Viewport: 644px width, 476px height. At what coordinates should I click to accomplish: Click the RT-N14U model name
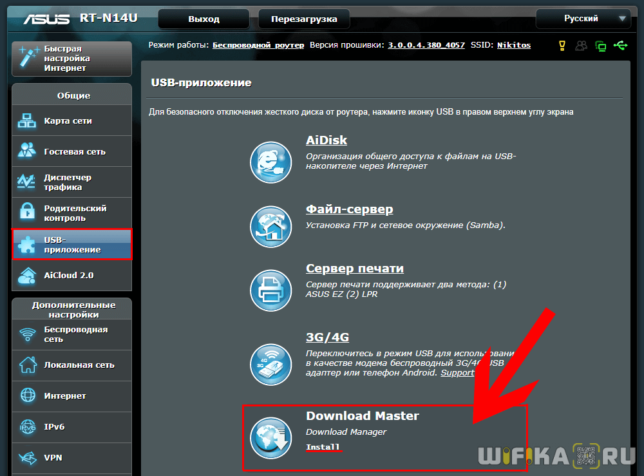tap(108, 18)
